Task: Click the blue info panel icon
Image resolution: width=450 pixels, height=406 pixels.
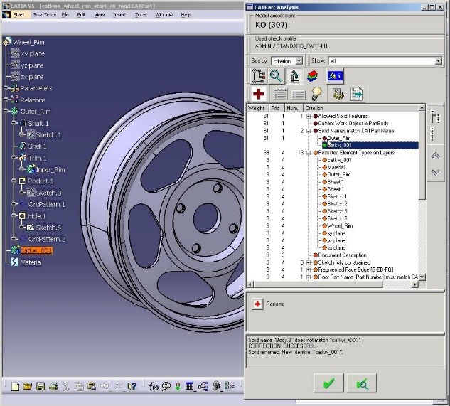Action: [335, 76]
